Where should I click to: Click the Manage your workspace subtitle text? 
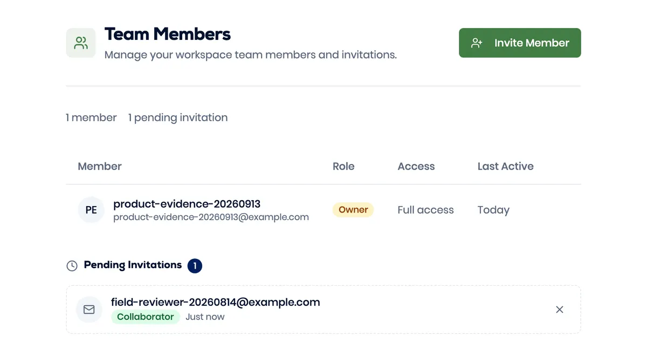pyautogui.click(x=251, y=55)
